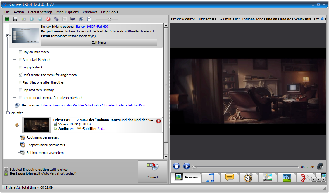Viewport: 329px width, 193px height.
Task: Click the Add... subtitle link
Action: [102, 129]
